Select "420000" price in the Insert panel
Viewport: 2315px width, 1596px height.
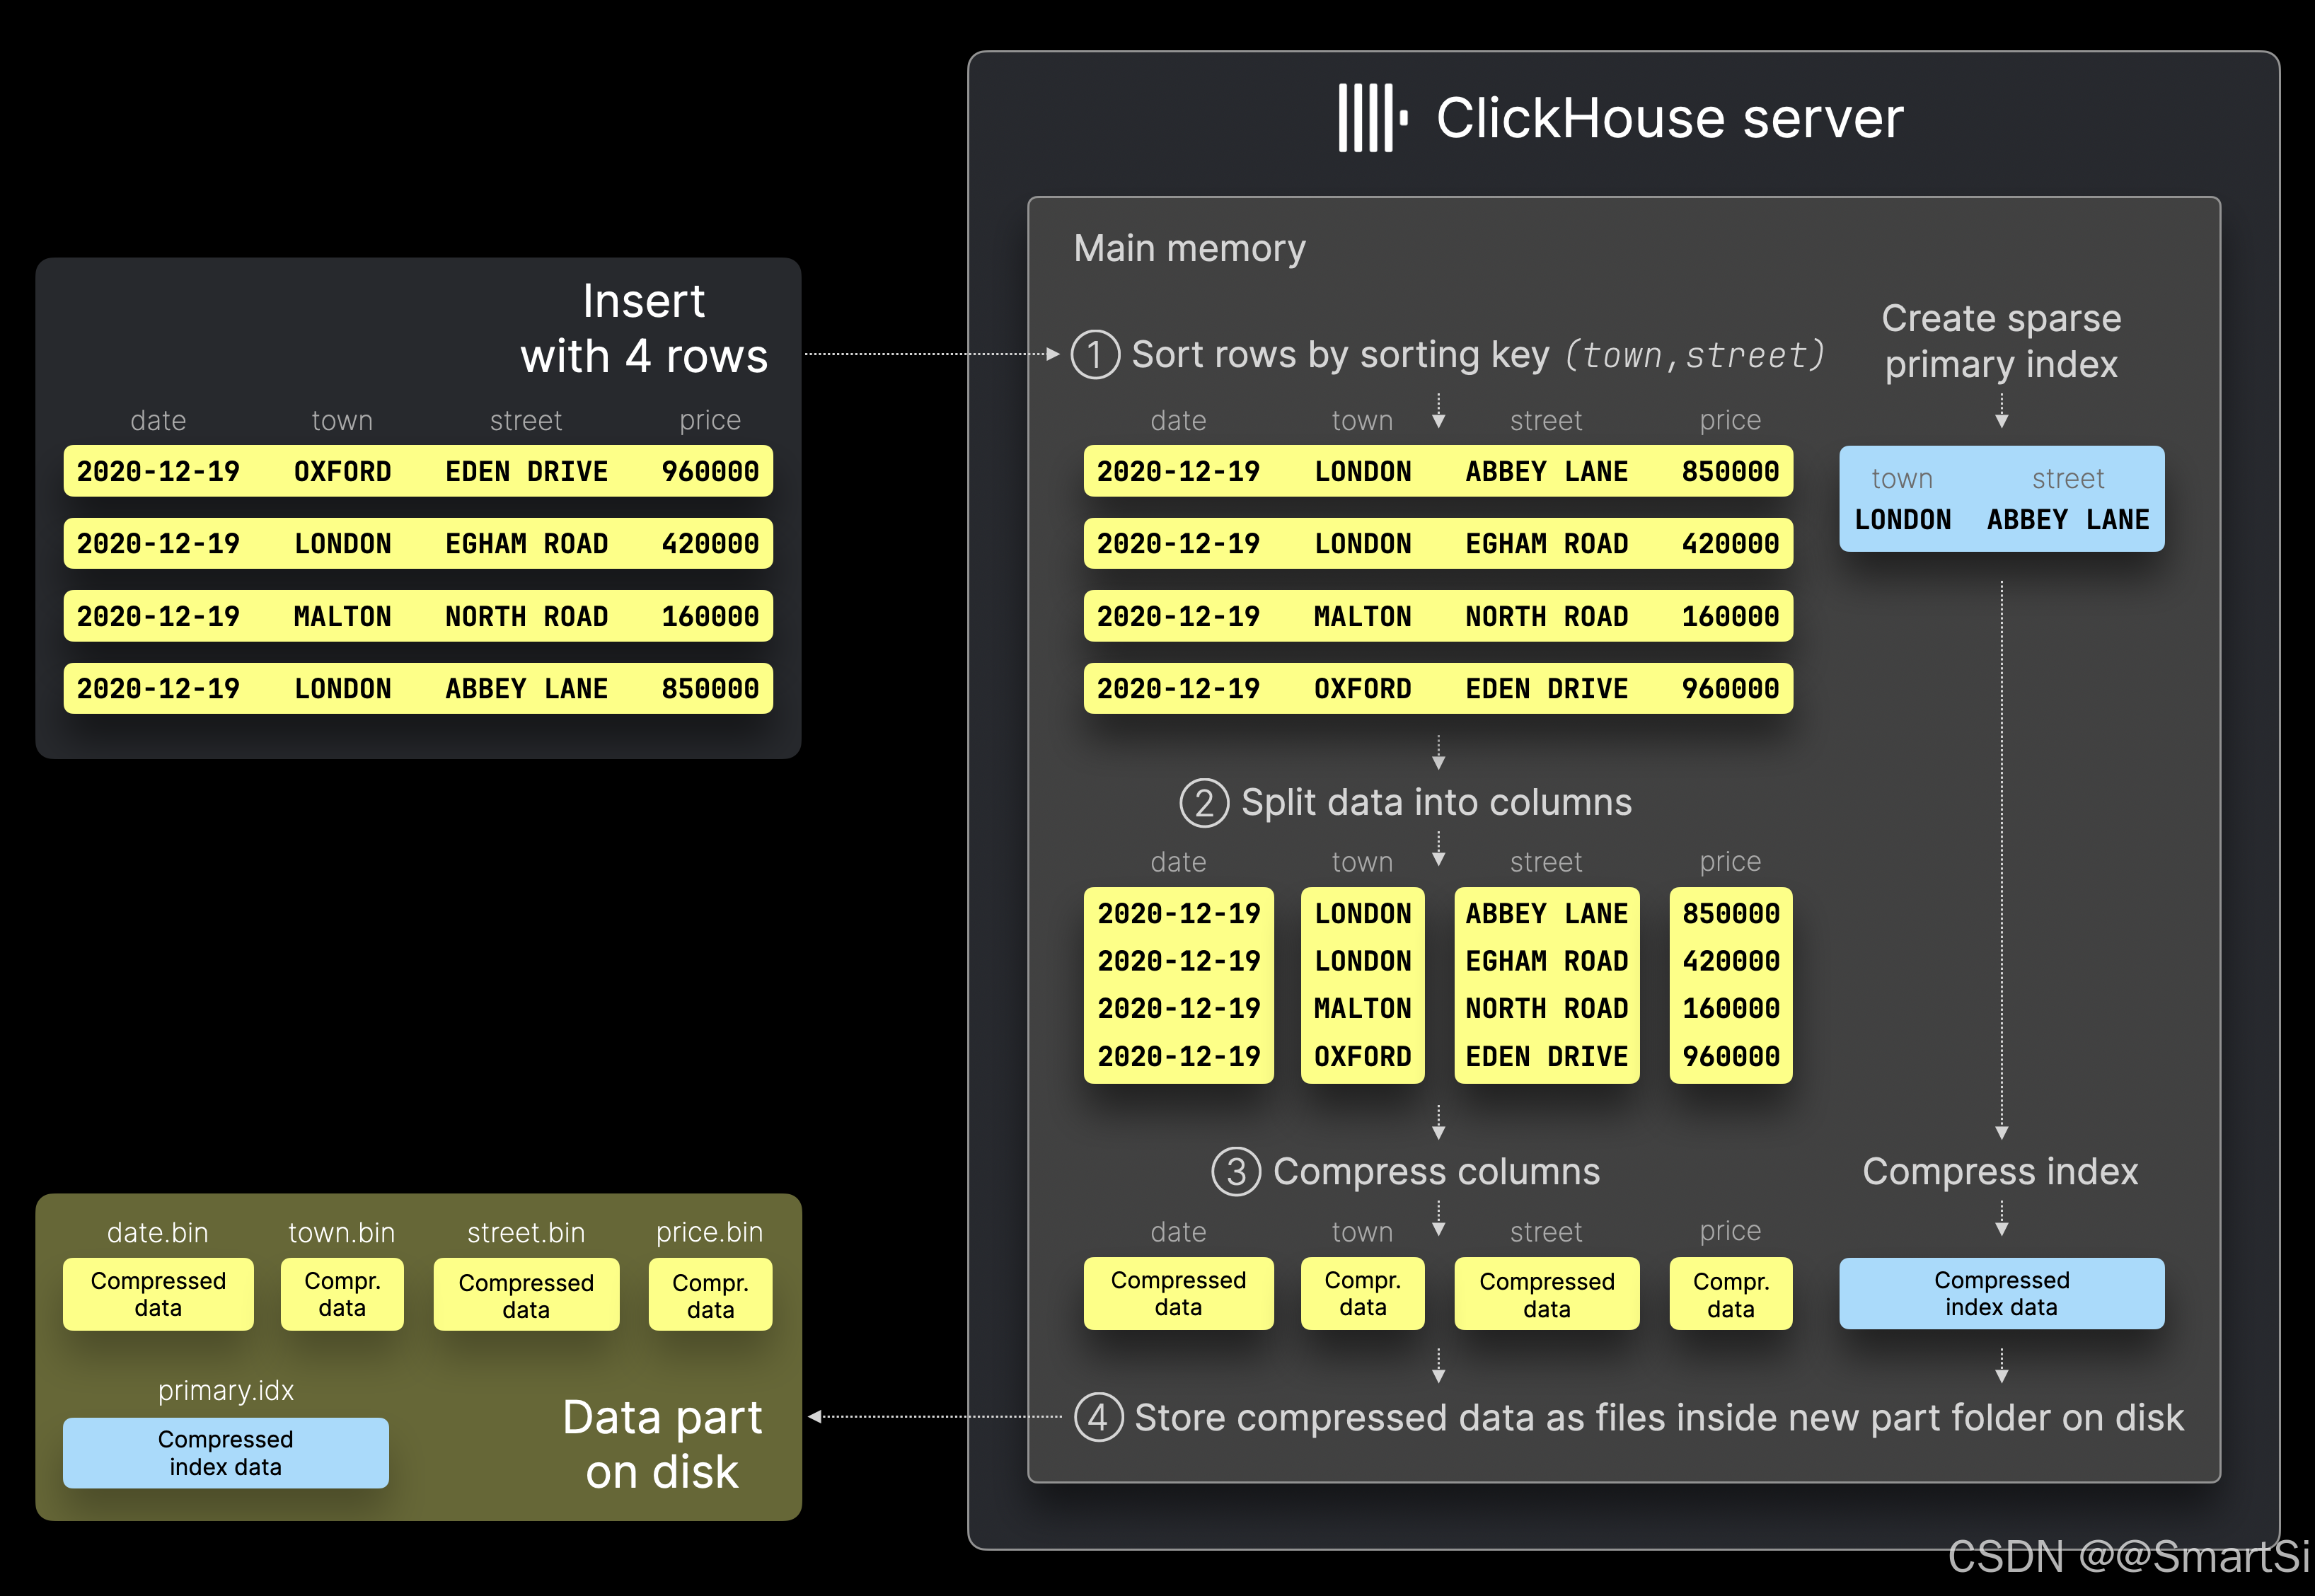710,543
